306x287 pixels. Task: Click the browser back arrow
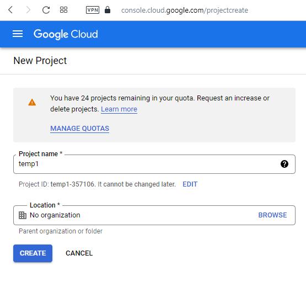(x=10, y=10)
